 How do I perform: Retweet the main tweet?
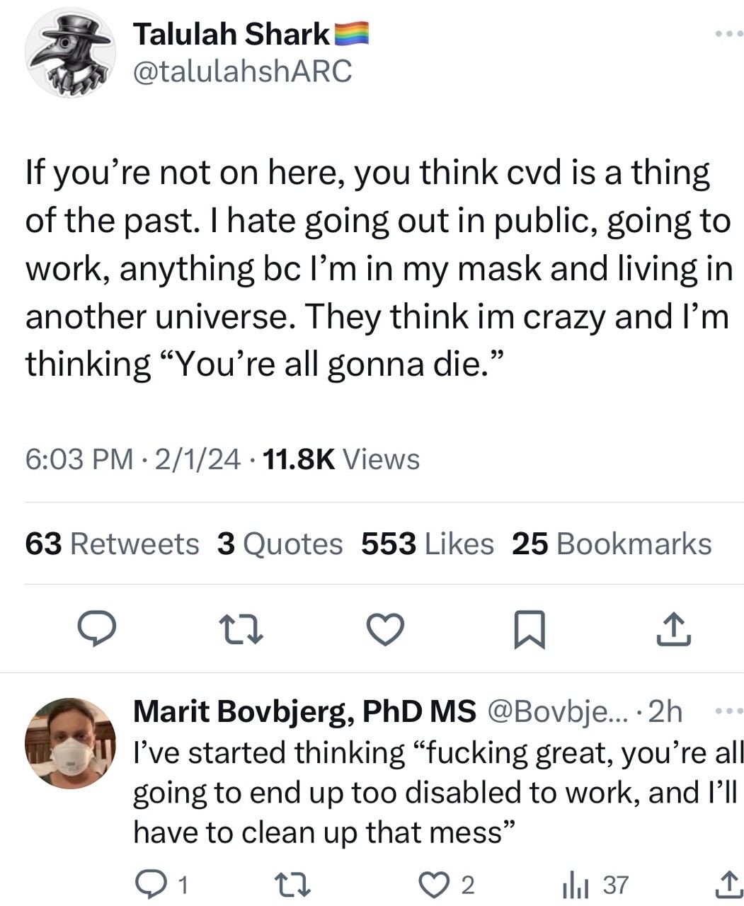[x=240, y=629]
